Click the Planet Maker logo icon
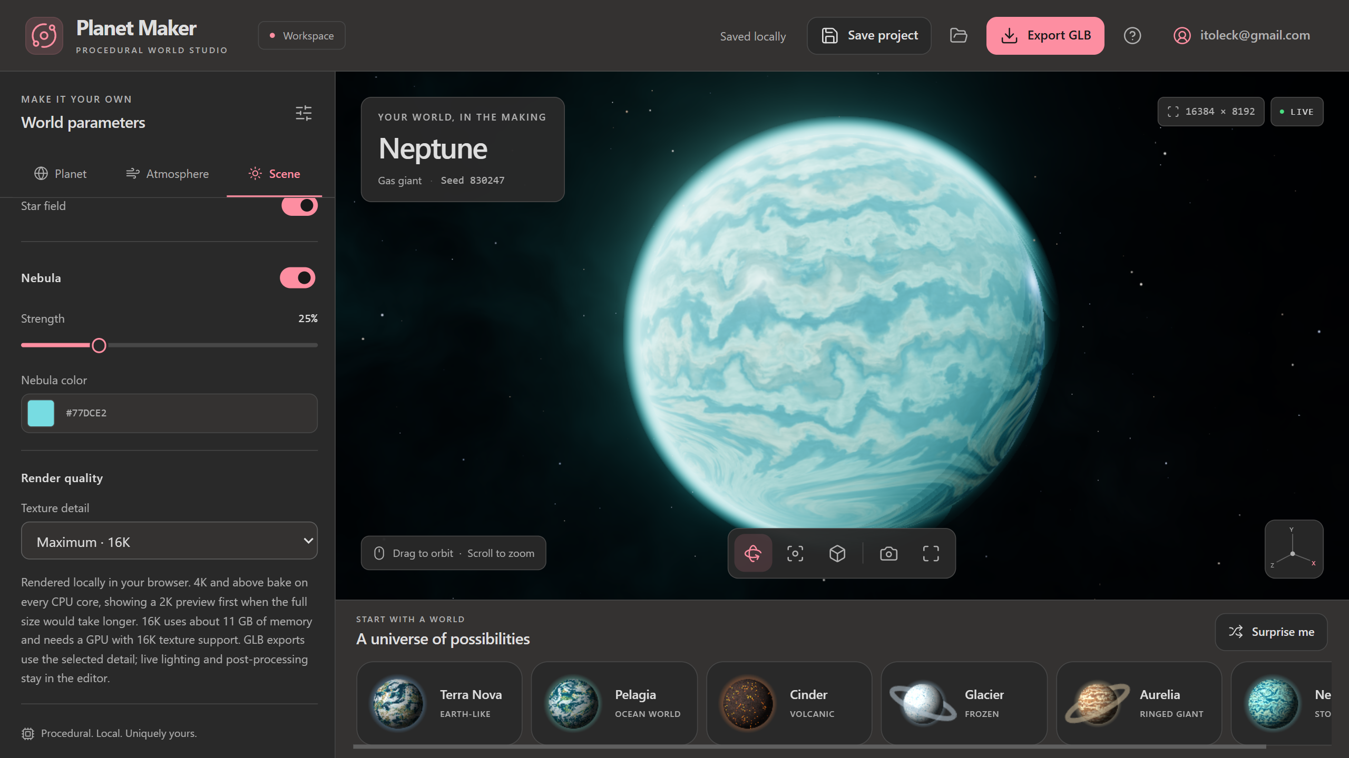The height and width of the screenshot is (758, 1349). [x=44, y=36]
